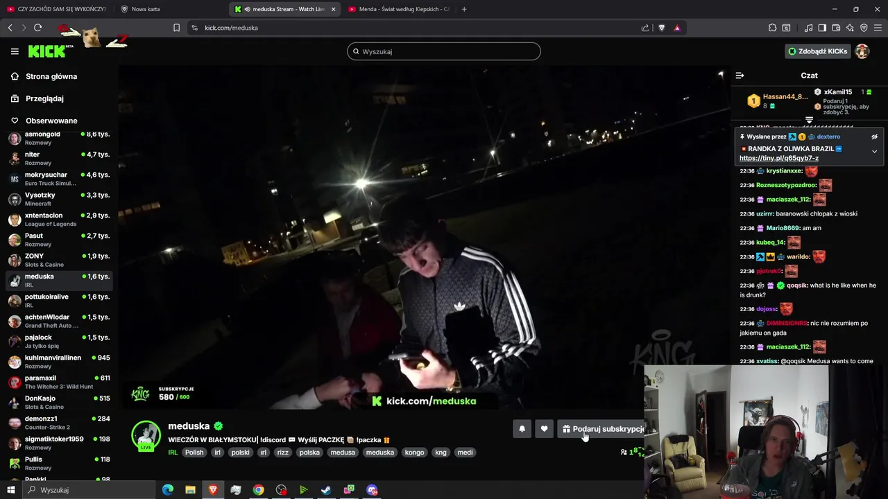Toggle stream notifications bell
The height and width of the screenshot is (499, 888).
point(522,429)
